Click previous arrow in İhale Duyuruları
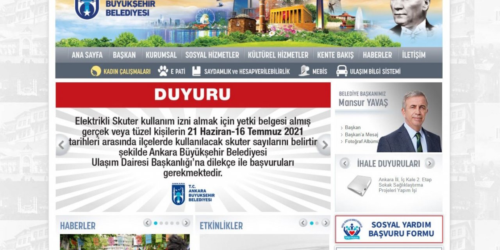500x250 pixels. point(345,163)
